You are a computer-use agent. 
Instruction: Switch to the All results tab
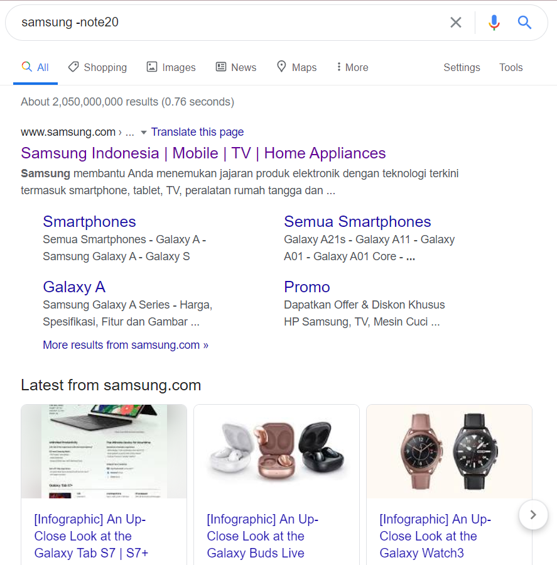tap(36, 67)
